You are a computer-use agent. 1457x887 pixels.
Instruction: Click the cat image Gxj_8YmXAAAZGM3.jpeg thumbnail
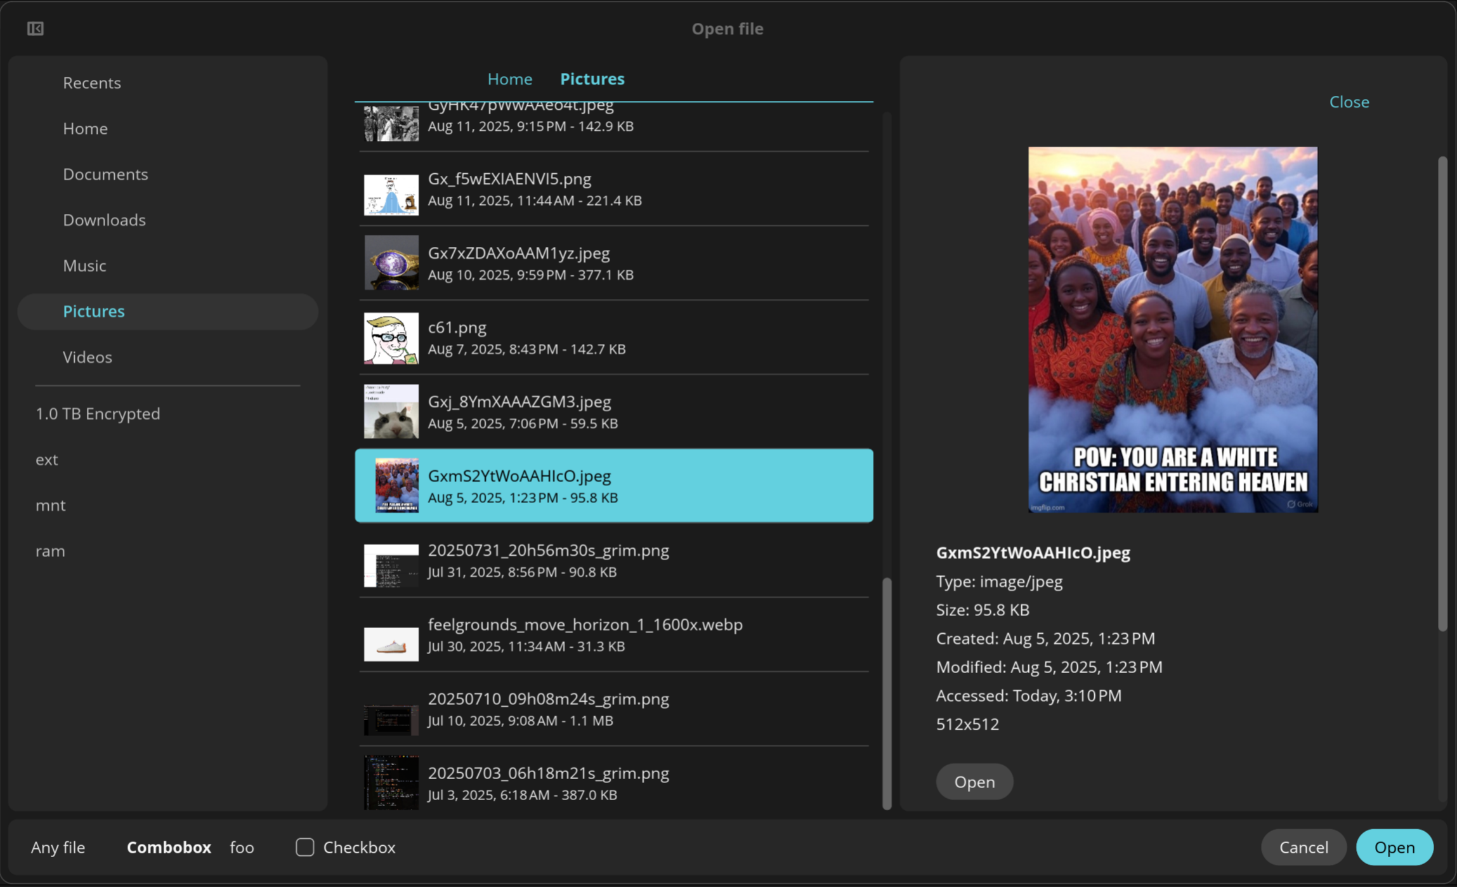tap(391, 411)
